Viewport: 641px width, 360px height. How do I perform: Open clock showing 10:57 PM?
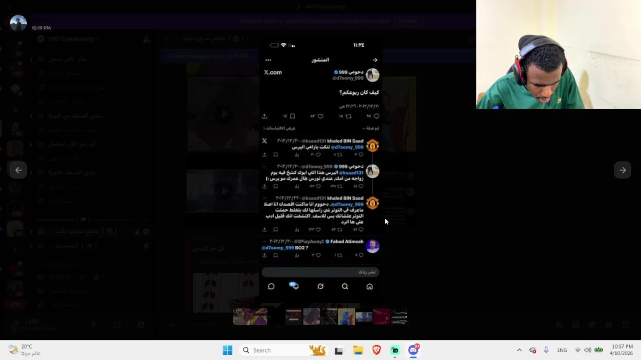(621, 350)
